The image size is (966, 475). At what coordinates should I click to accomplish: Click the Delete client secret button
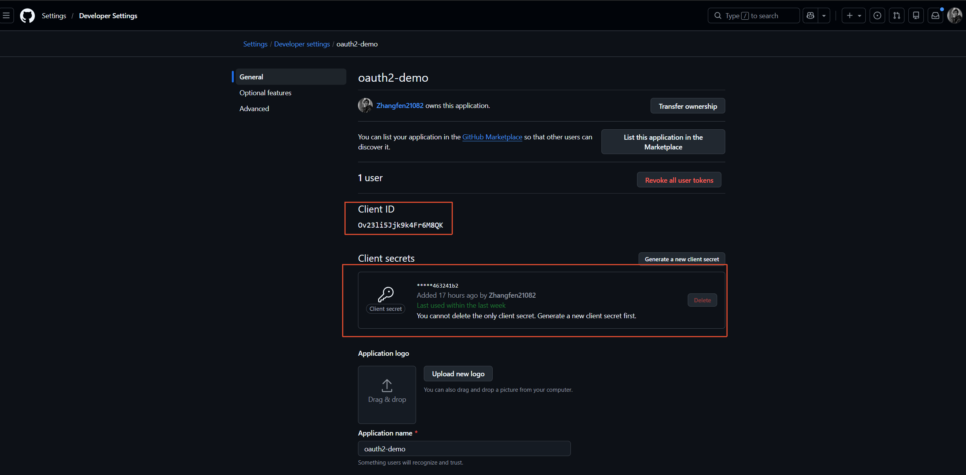(x=702, y=300)
